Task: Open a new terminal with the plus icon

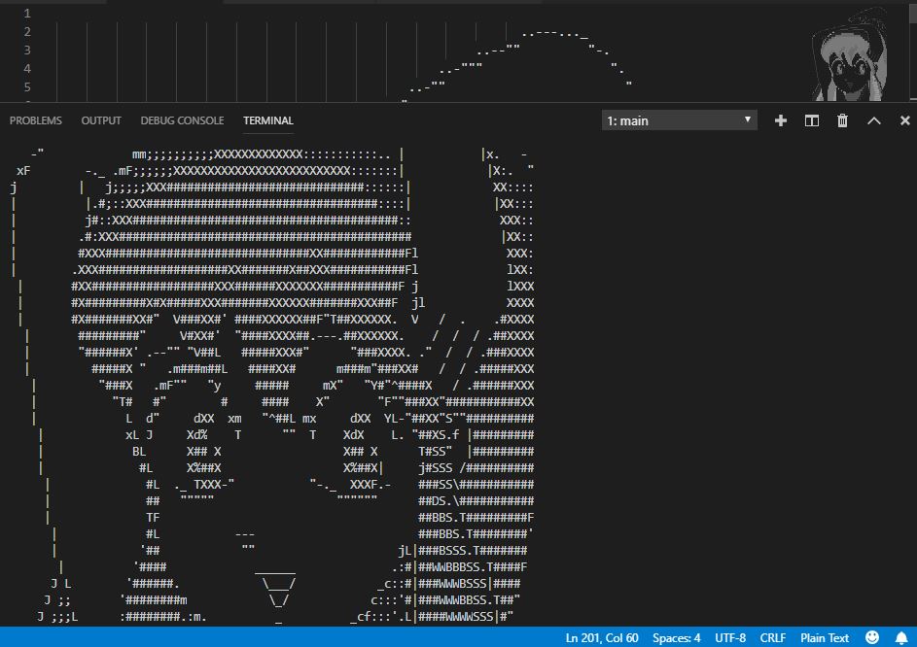Action: tap(780, 119)
